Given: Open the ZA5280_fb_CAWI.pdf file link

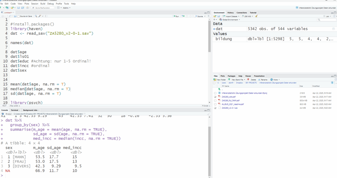Looking at the screenshot, I should pos(231,100).
